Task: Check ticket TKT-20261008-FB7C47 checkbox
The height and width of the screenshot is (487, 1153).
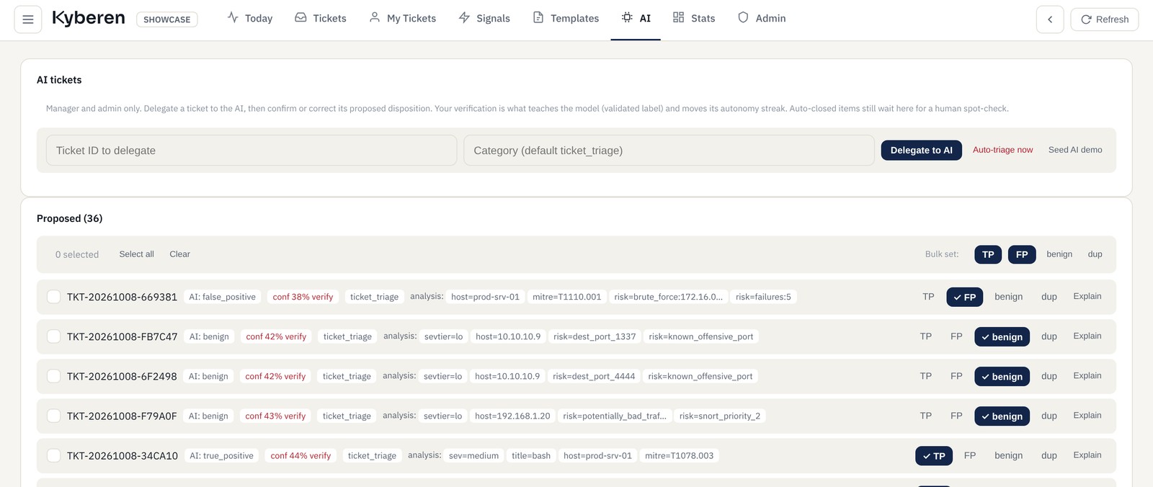Action: 53,336
